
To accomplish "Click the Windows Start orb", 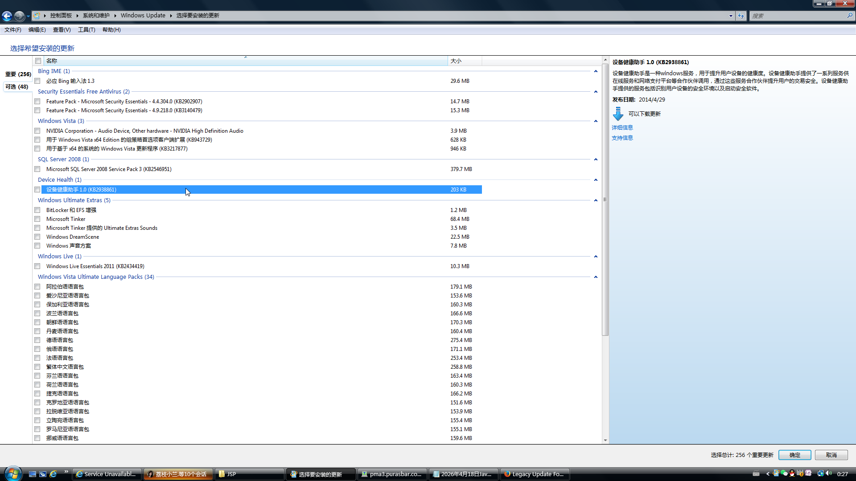I will [x=13, y=473].
